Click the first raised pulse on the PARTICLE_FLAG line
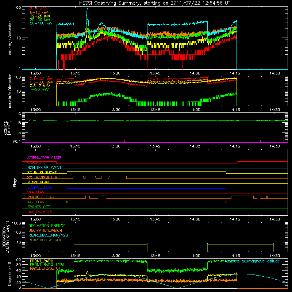The image size is (292, 292). tap(88, 197)
